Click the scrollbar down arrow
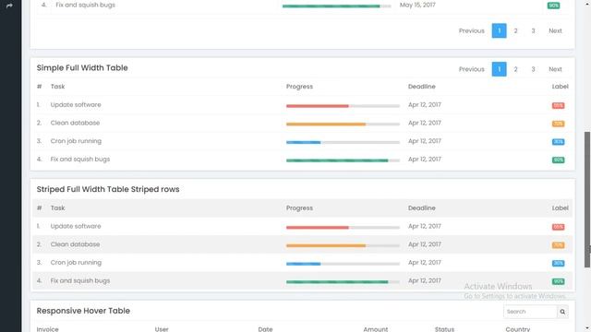Viewport: 591px width, 332px height. pyautogui.click(x=587, y=328)
